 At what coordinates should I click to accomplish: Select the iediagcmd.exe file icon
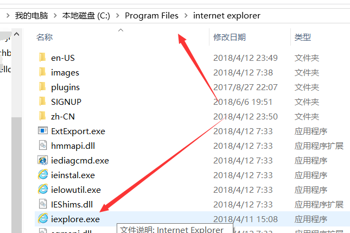(x=43, y=160)
